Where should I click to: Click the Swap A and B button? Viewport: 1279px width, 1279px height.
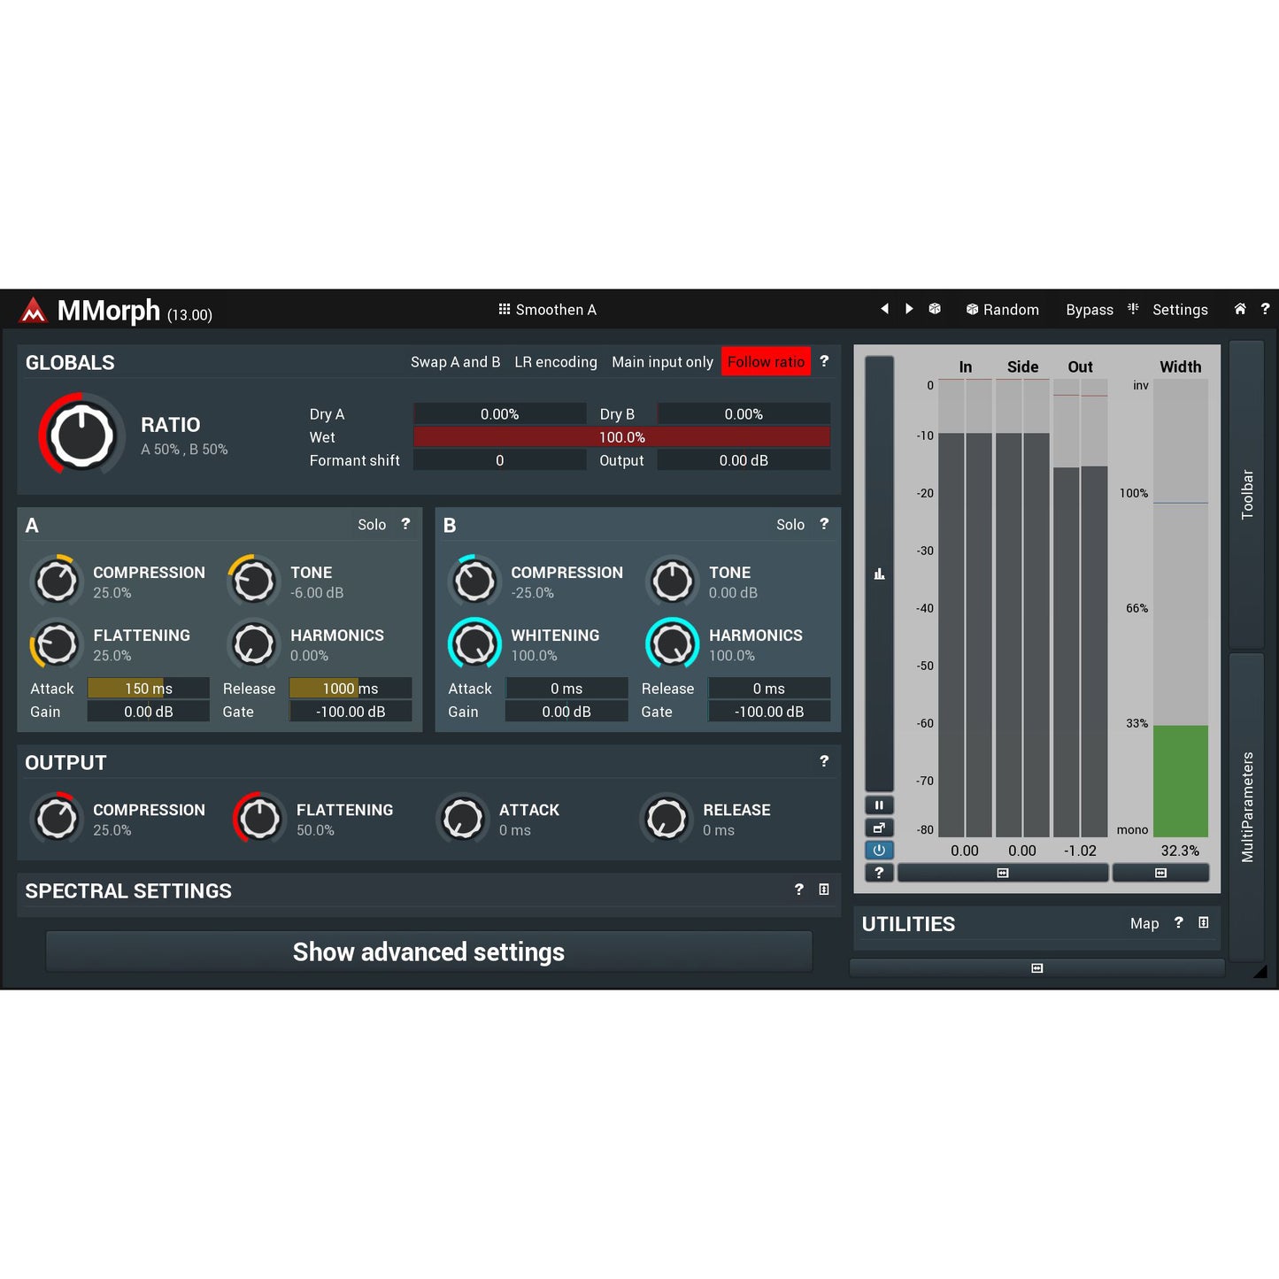(x=455, y=362)
